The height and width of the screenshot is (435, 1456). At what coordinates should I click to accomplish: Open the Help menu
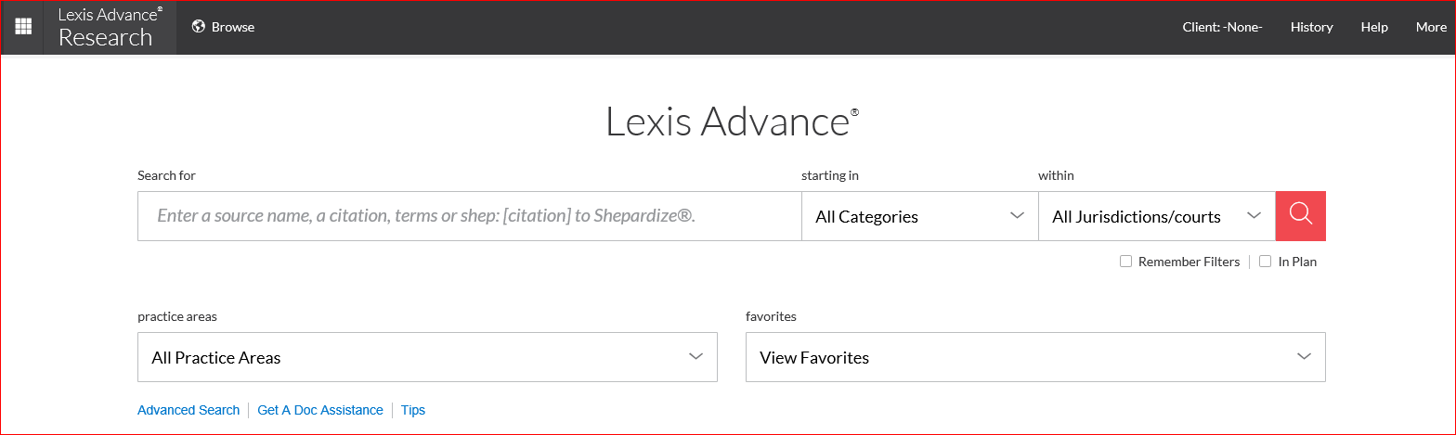pos(1374,27)
